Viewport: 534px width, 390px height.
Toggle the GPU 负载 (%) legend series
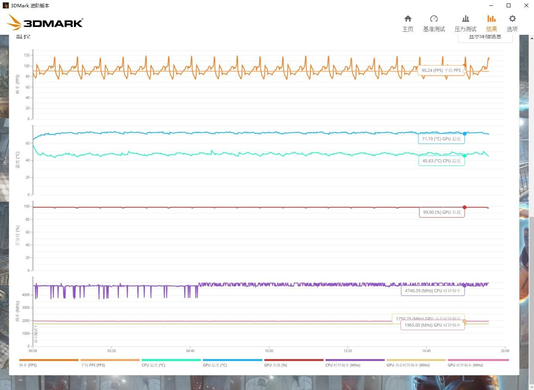(276, 365)
